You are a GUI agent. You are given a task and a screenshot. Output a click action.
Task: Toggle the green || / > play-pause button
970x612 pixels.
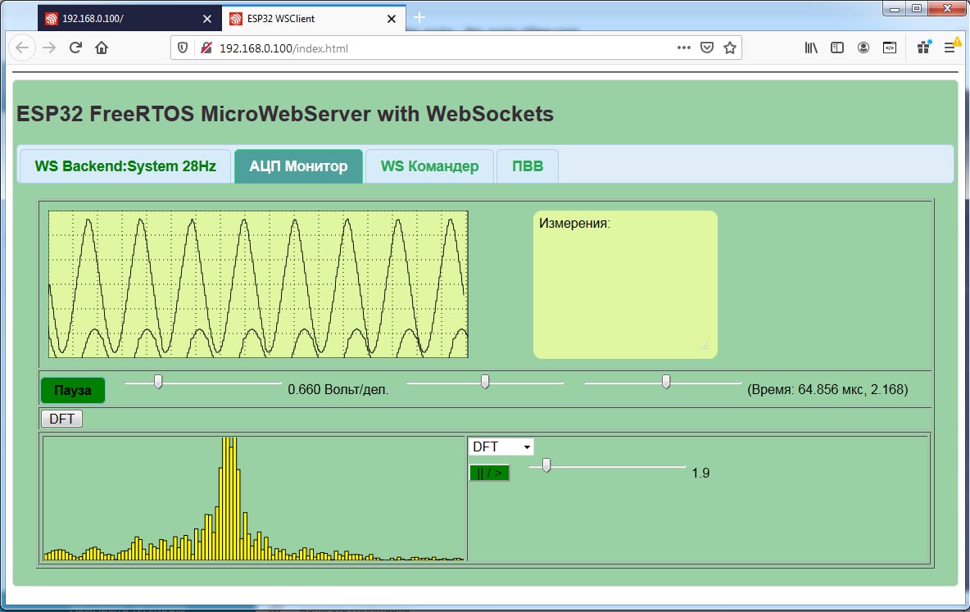489,474
